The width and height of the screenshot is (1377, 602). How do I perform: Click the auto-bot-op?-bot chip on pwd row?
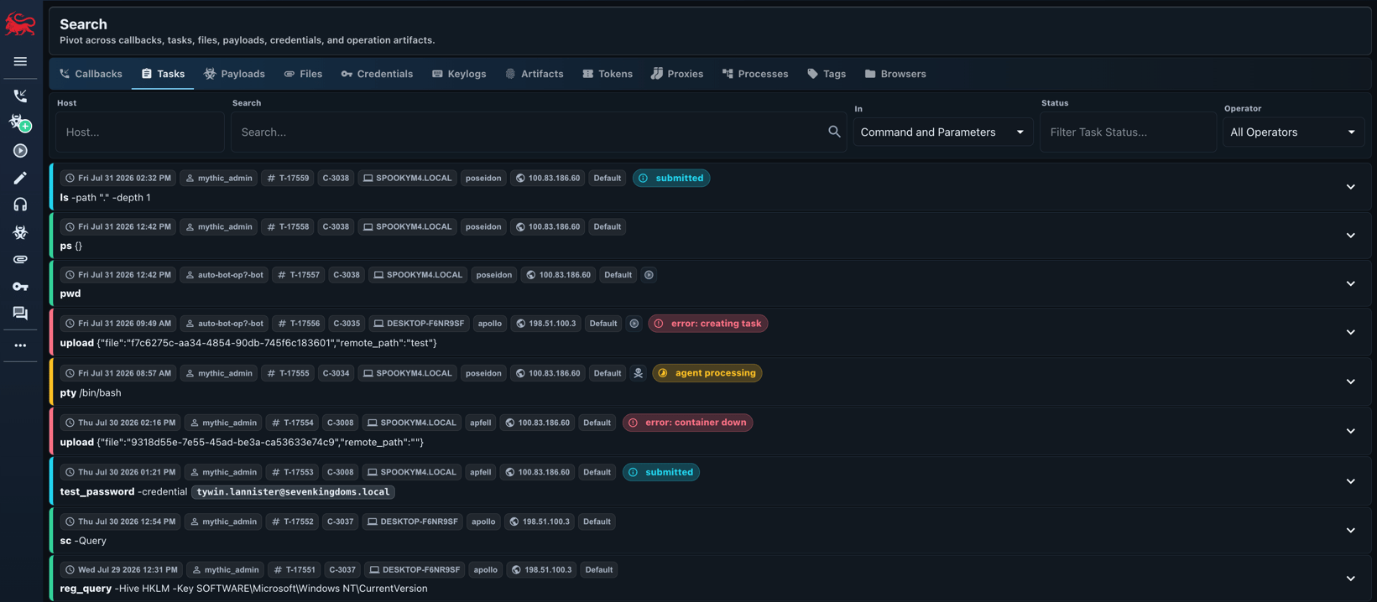224,275
